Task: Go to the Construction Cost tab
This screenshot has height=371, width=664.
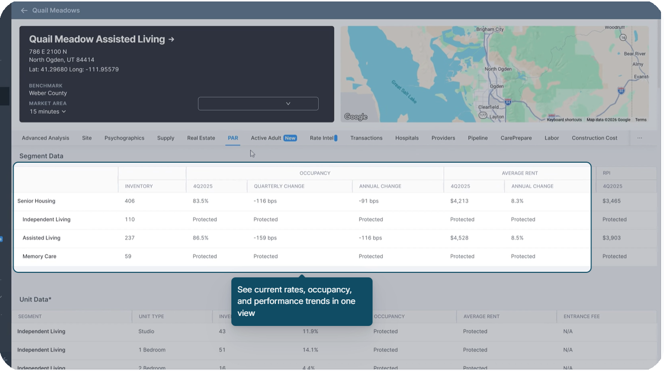Action: [594, 138]
